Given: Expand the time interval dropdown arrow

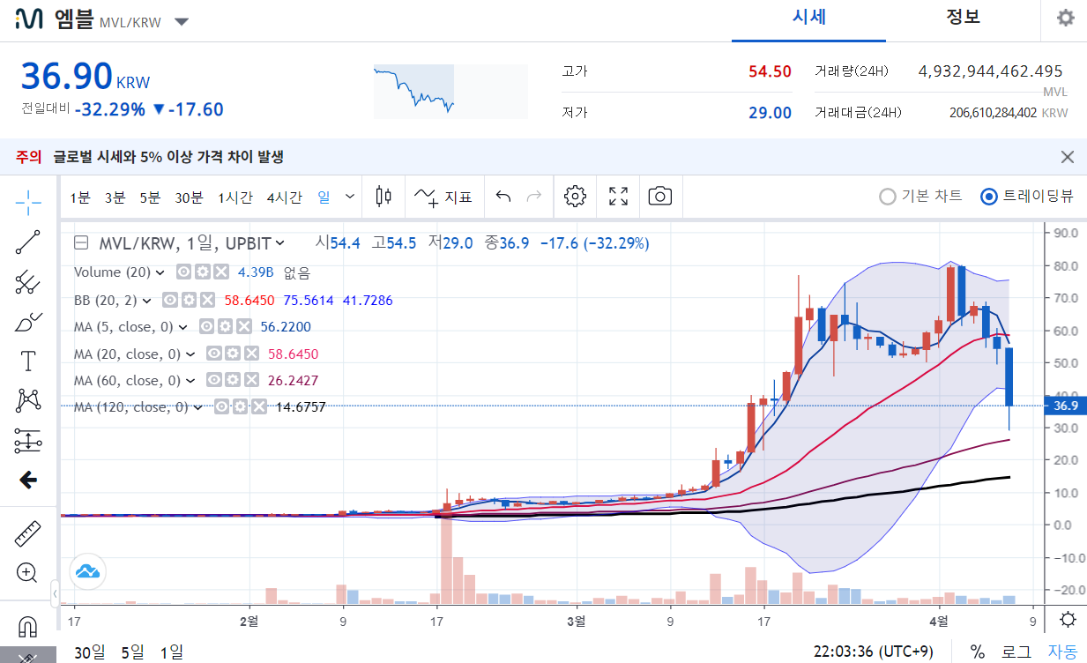Looking at the screenshot, I should (x=350, y=197).
